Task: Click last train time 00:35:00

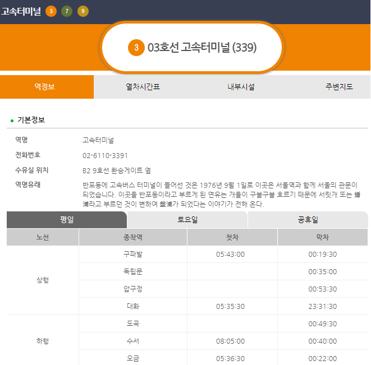Action: coord(323,271)
